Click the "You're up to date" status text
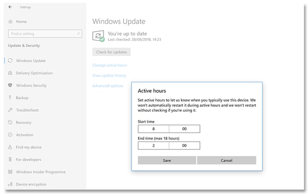Viewport: 308px width, 196px height. [127, 33]
